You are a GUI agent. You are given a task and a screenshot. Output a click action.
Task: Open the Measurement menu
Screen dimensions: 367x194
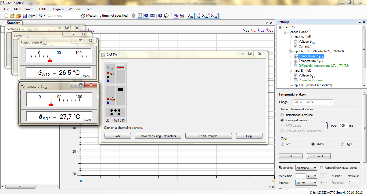coord(24,9)
